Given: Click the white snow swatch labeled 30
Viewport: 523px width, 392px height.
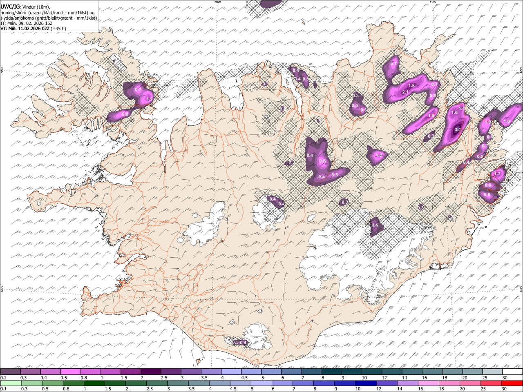Looking at the screenshot, I should [512, 372].
